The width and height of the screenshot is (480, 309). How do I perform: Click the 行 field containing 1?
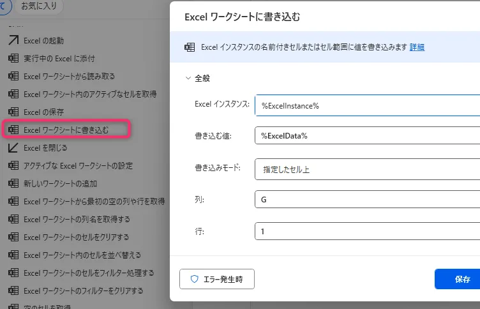pos(367,231)
